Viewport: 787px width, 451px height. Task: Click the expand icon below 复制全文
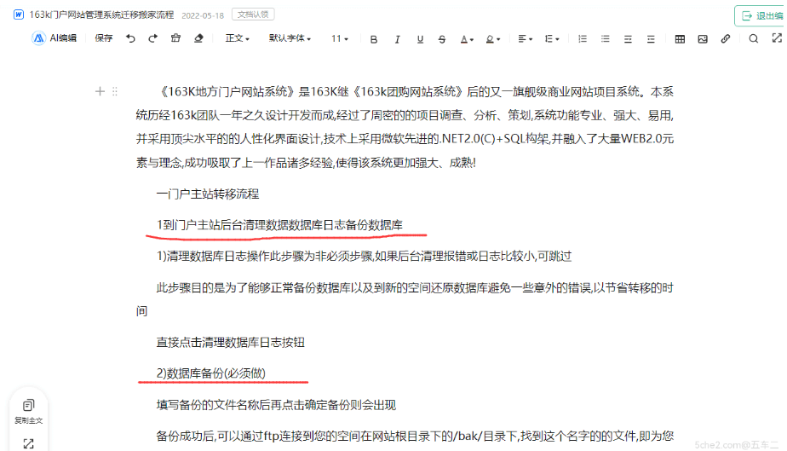[28, 443]
